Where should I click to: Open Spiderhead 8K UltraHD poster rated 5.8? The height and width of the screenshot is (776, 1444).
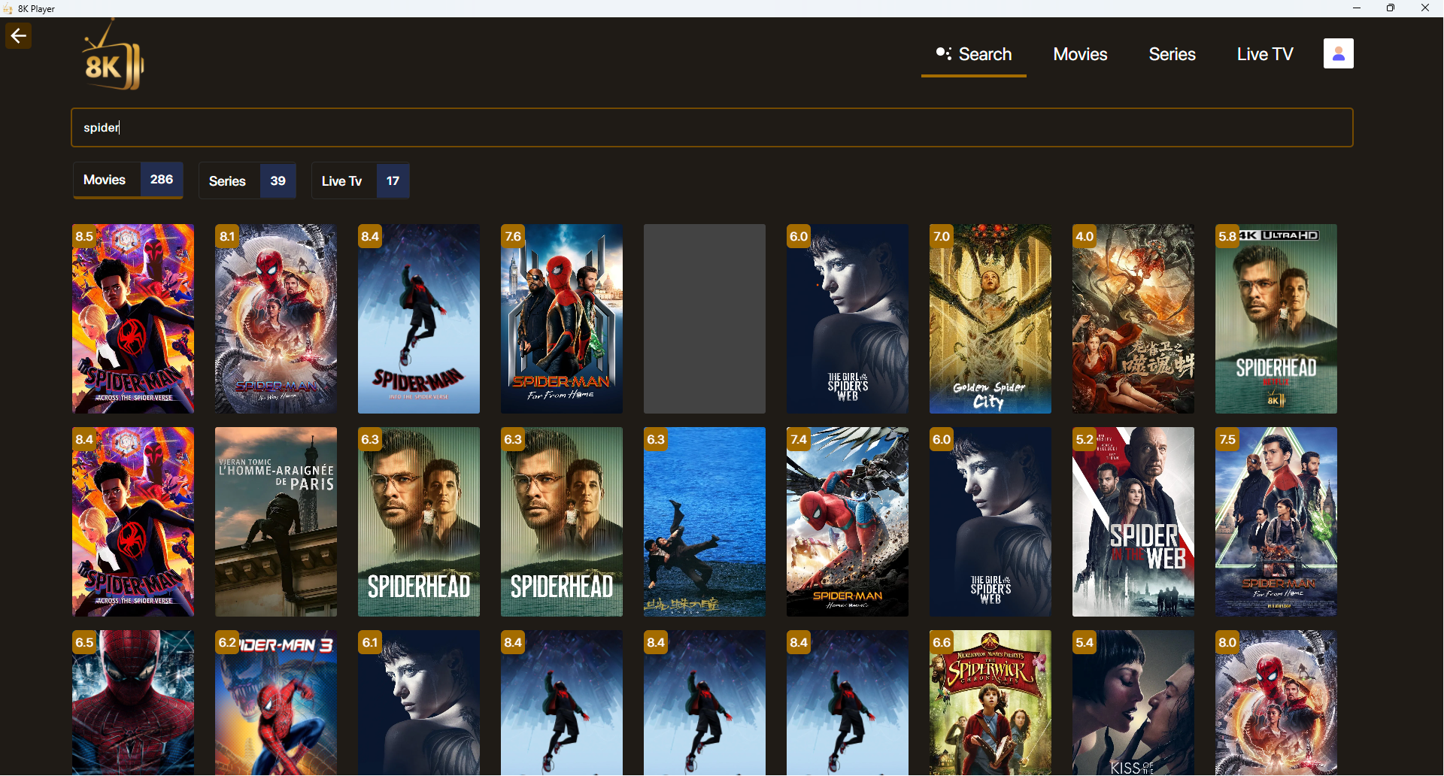(1276, 319)
